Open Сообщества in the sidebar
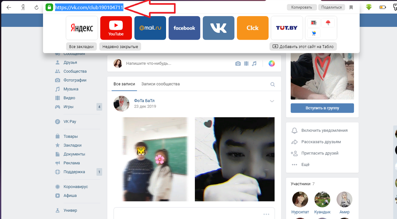This screenshot has height=219, width=397. pos(75,71)
